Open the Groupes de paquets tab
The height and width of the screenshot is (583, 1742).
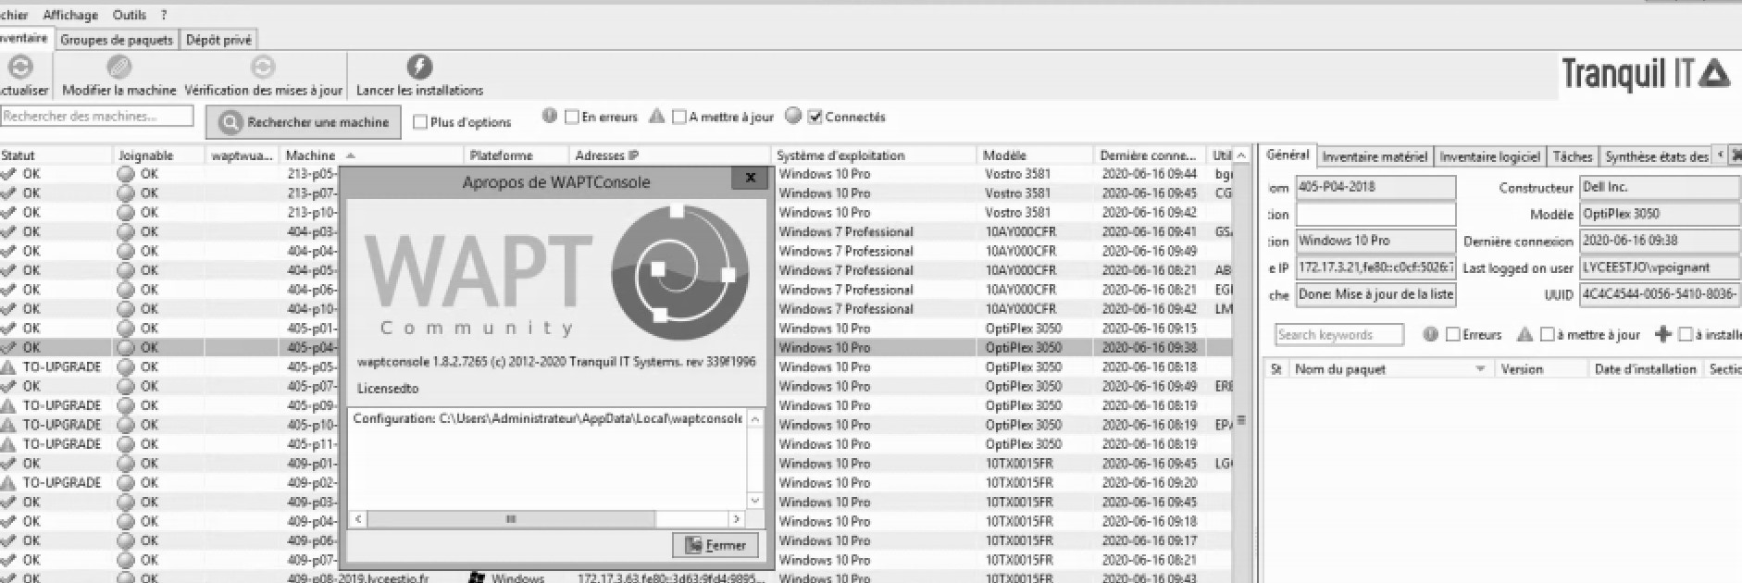coord(117,40)
